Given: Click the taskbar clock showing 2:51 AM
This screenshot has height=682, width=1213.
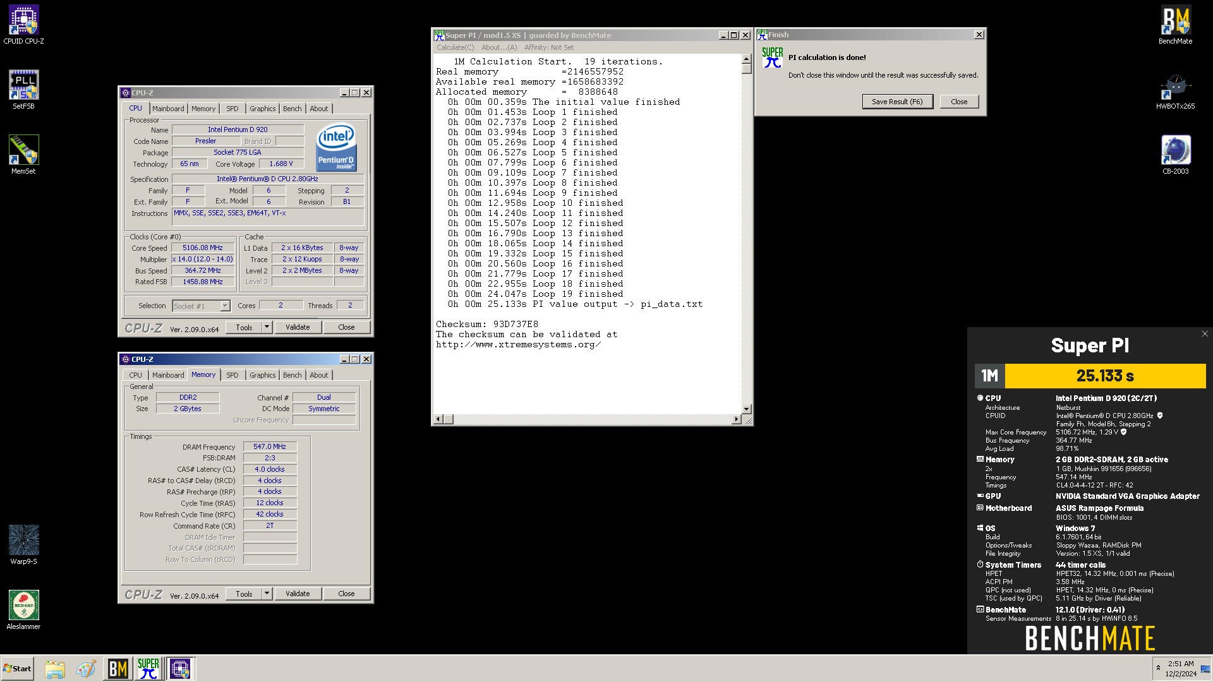Looking at the screenshot, I should point(1180,669).
